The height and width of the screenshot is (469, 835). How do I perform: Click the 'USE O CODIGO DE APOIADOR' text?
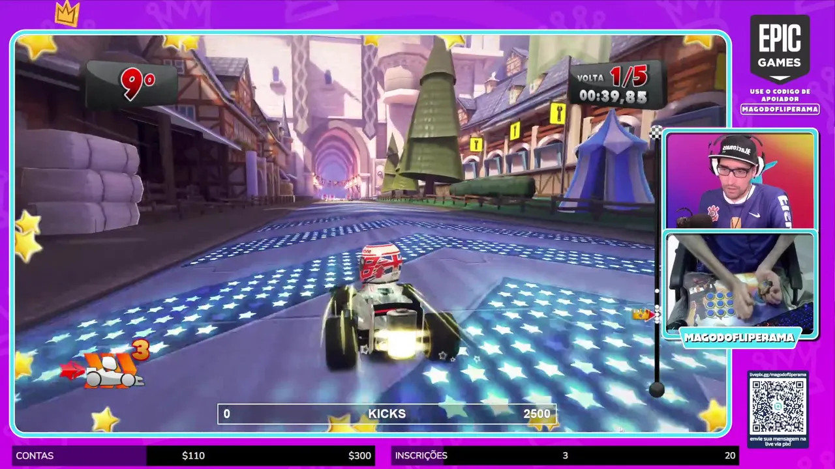coord(780,95)
